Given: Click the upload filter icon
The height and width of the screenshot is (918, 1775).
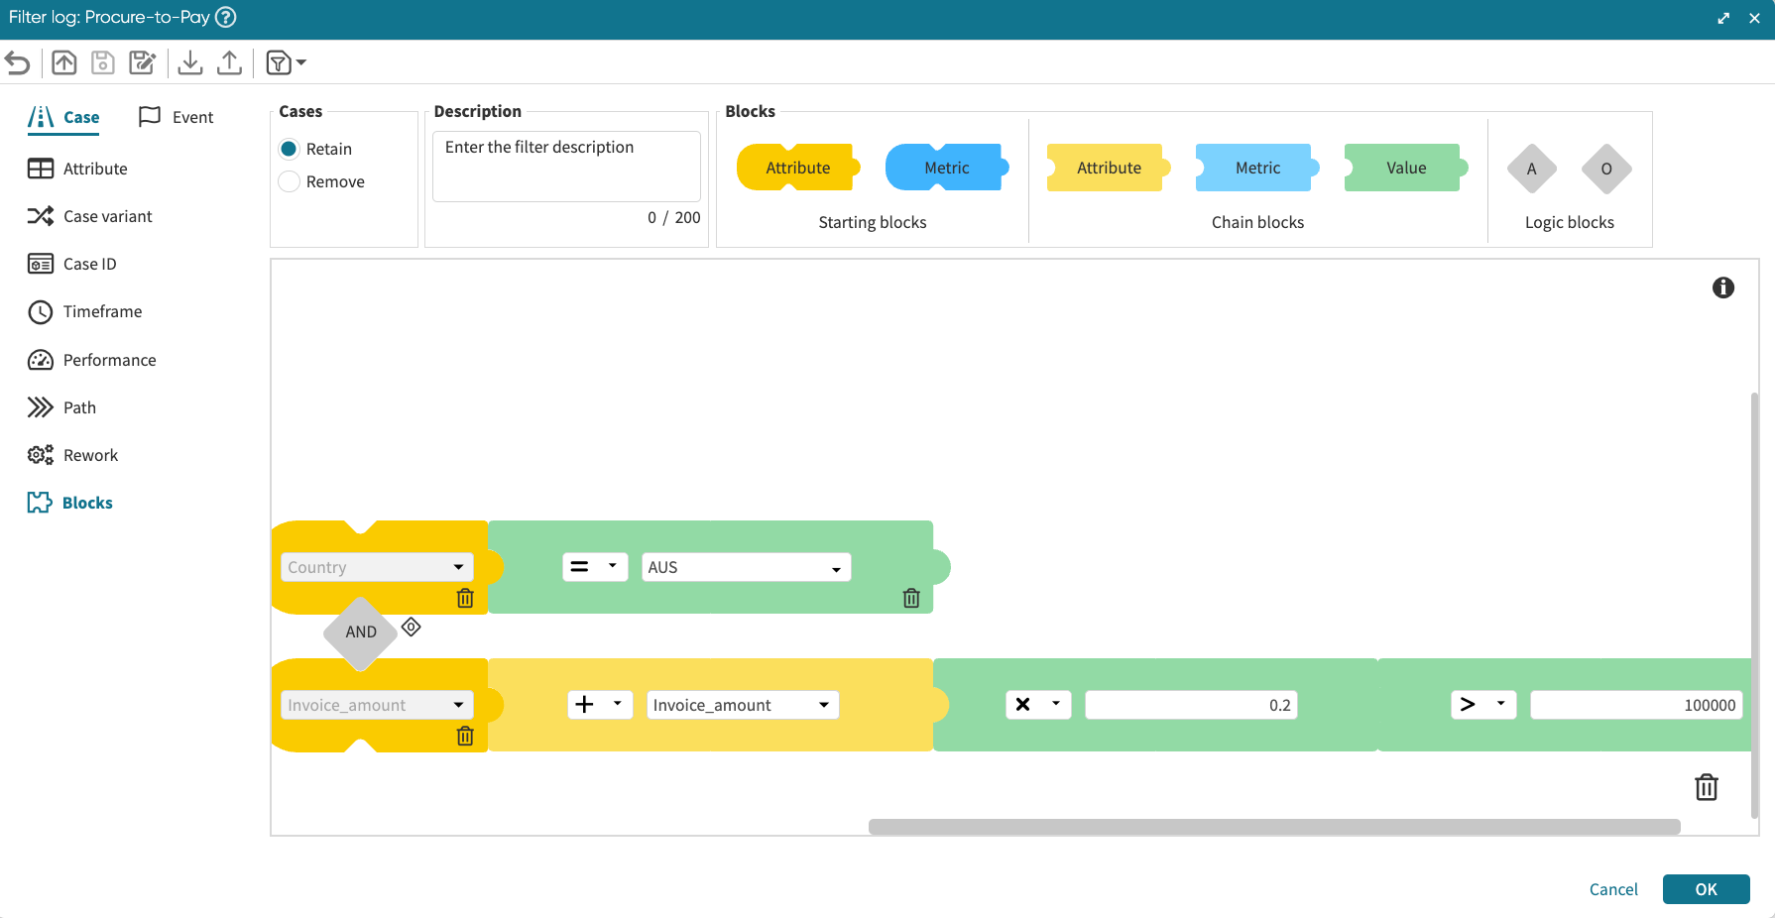Looking at the screenshot, I should point(229,63).
